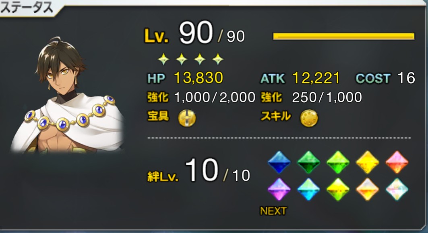The image size is (428, 233).
Task: Select the purple bond gem
Action: point(279,190)
